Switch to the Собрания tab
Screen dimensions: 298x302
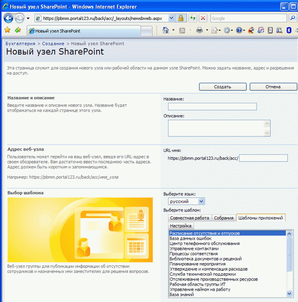tap(223, 218)
